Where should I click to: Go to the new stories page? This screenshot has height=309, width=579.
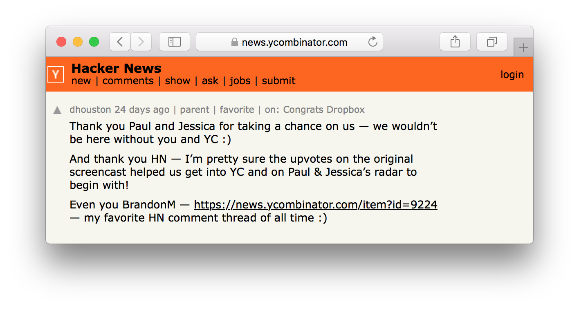tap(81, 81)
